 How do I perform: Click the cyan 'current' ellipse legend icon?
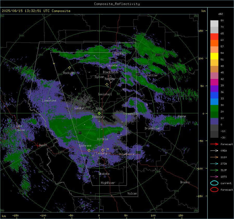[214, 183]
